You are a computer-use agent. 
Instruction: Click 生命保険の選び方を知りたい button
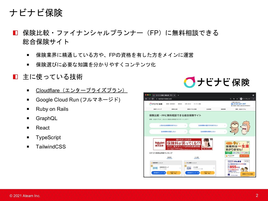click(x=208, y=125)
